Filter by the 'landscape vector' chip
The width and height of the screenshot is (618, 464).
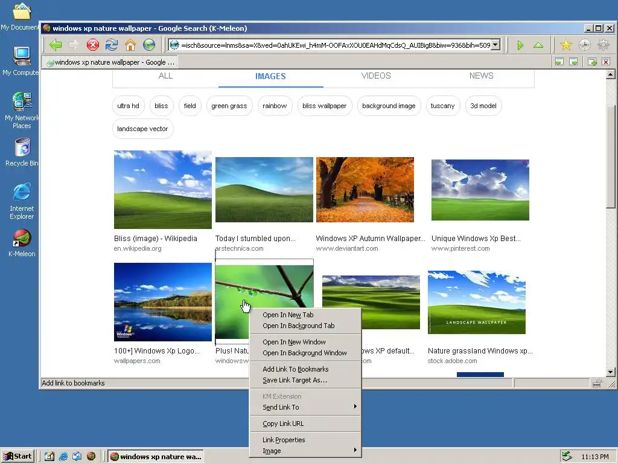click(142, 129)
